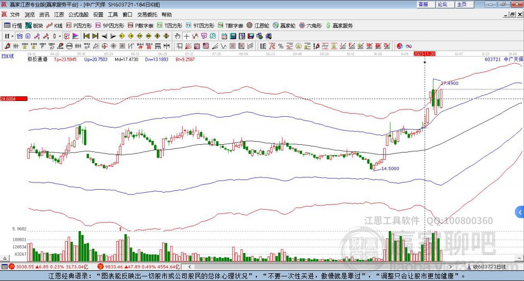The image size is (524, 281).
Task: Click the scrollbar right arrow at the chart bottom
Action: [450, 267]
